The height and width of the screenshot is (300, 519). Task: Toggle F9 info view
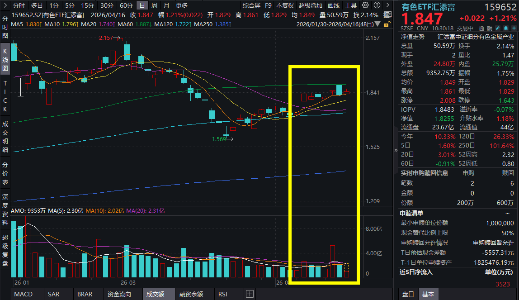point(268,5)
